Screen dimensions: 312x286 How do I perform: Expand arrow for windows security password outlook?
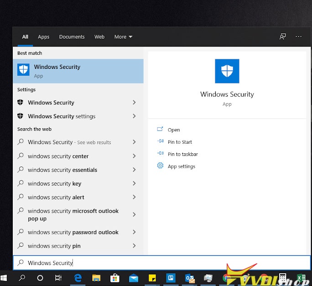click(134, 232)
